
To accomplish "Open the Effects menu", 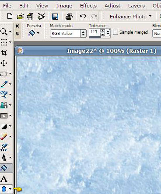I will pyautogui.click(x=88, y=6).
